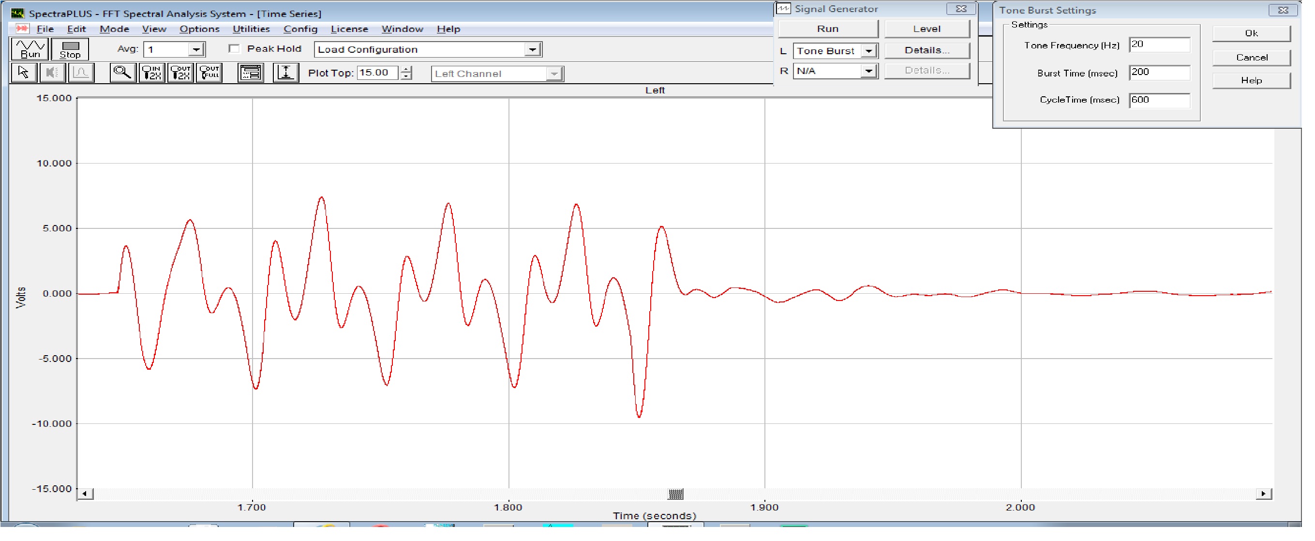
Task: Click the Zoom Out 2X icon
Action: (x=181, y=73)
